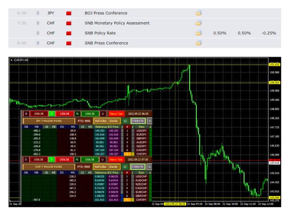Click the highlighted 2022.09.22 06:25 time label

[175, 204]
